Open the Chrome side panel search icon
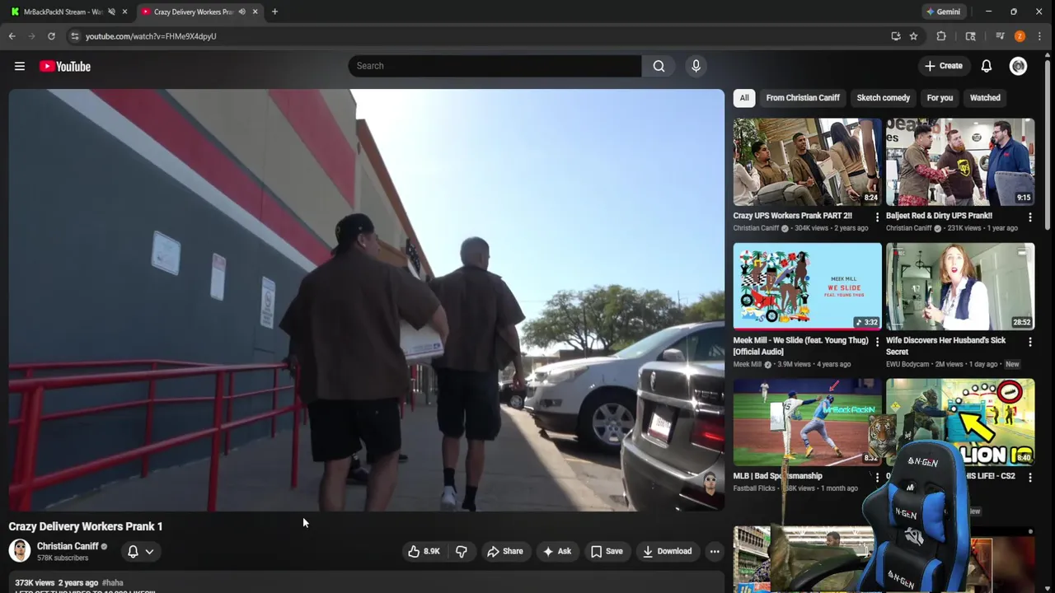The image size is (1055, 593). (971, 36)
